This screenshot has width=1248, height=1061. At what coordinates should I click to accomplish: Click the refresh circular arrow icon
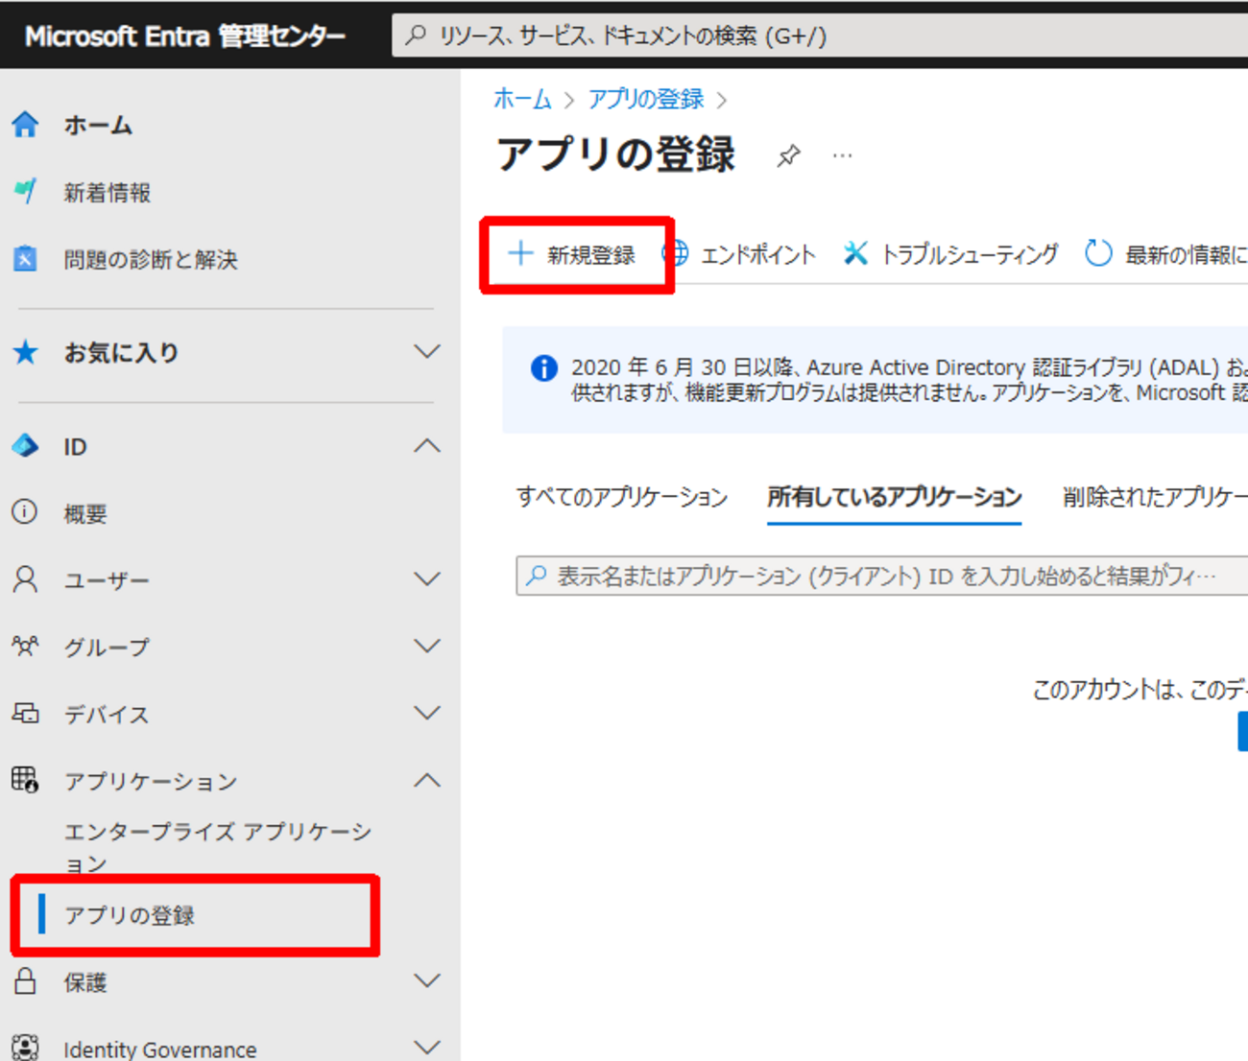tap(1098, 253)
